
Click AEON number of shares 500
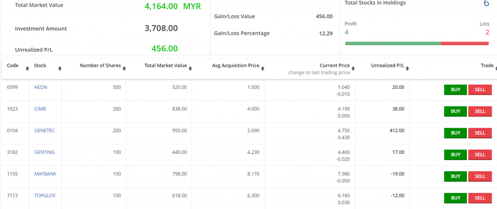117,87
